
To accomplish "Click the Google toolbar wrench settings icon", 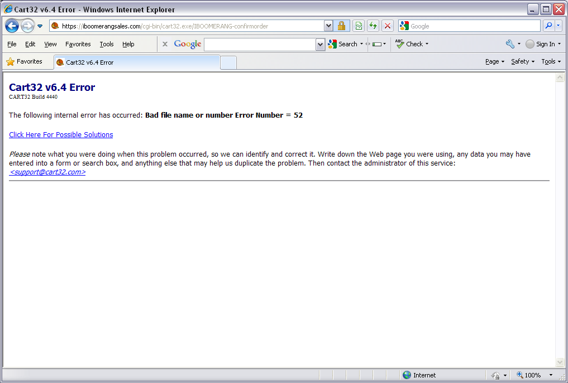I will [510, 44].
